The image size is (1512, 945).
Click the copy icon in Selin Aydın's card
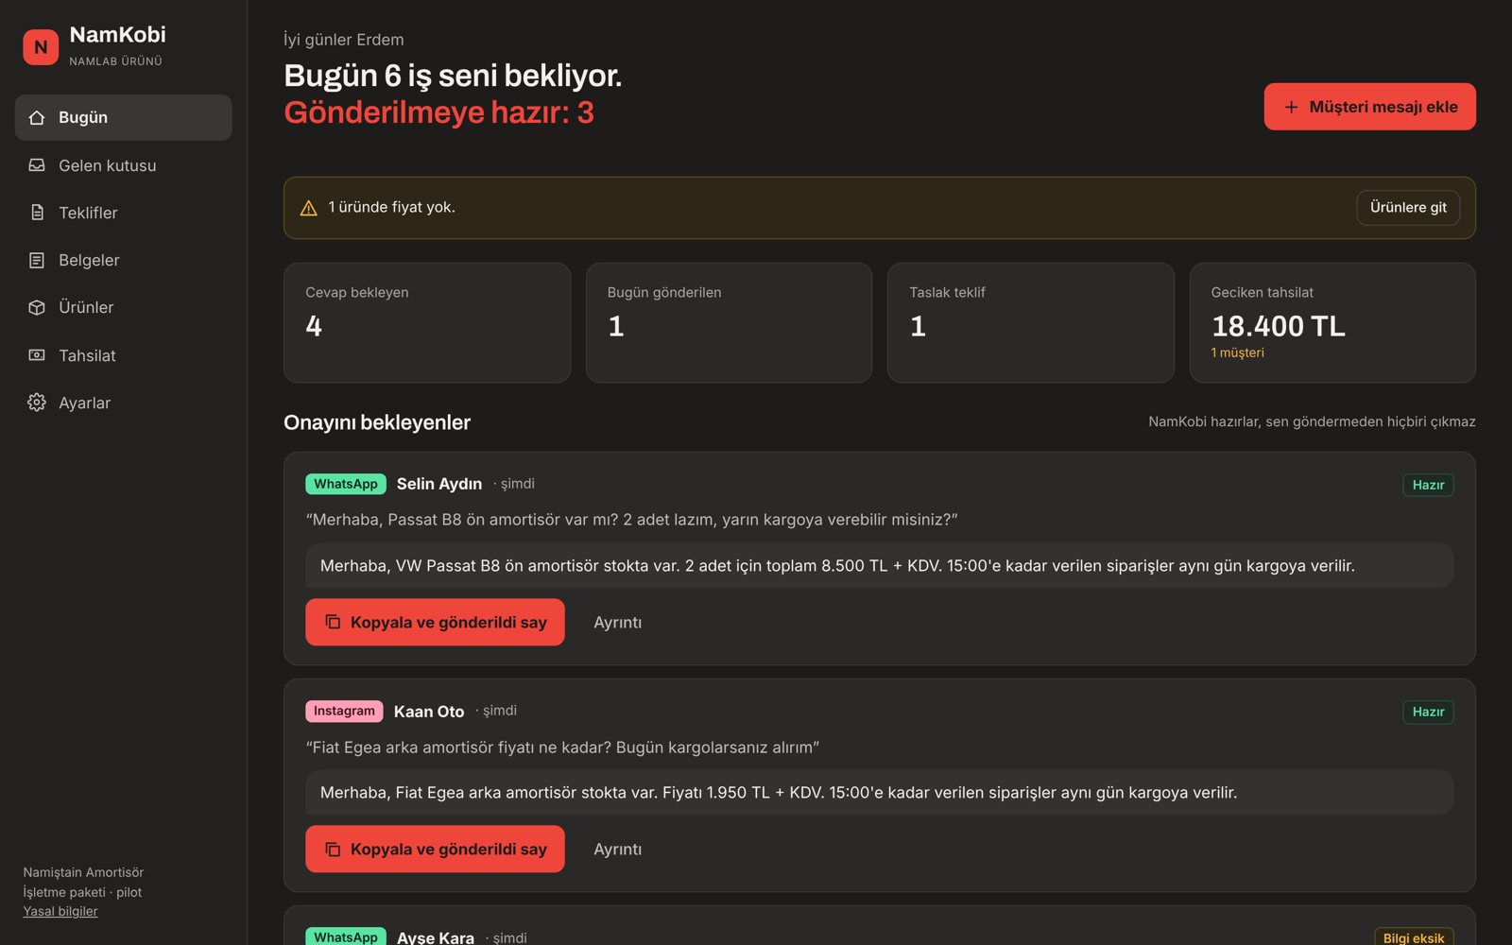click(x=333, y=622)
